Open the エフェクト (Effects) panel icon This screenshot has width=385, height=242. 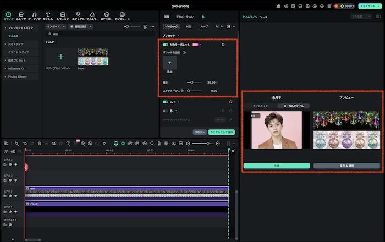tap(78, 14)
